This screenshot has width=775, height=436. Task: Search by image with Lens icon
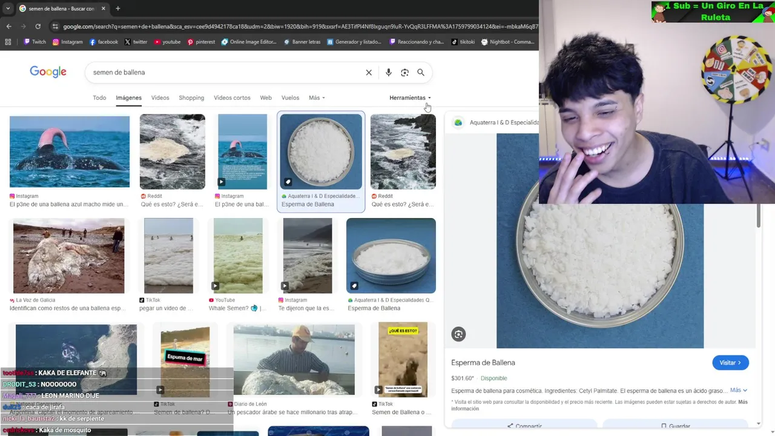click(x=404, y=73)
